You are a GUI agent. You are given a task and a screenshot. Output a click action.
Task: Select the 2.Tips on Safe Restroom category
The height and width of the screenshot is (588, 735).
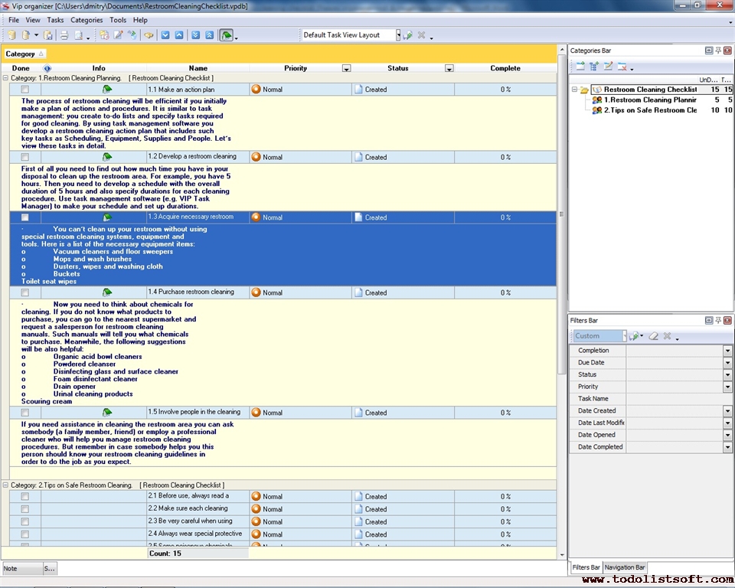pyautogui.click(x=649, y=110)
